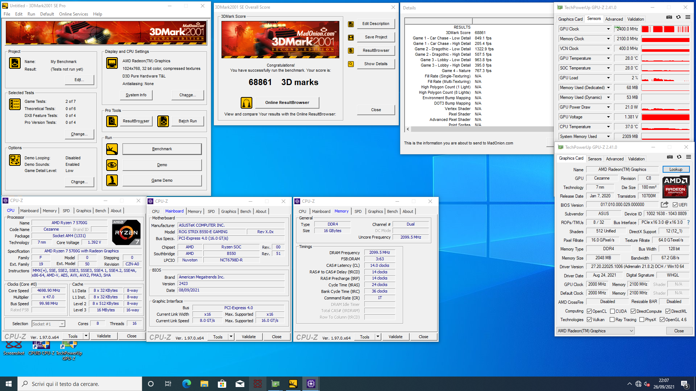Open hamburger menu in GPU-Z Graphics Card window
Image resolution: width=696 pixels, height=391 pixels.
pyautogui.click(x=689, y=157)
